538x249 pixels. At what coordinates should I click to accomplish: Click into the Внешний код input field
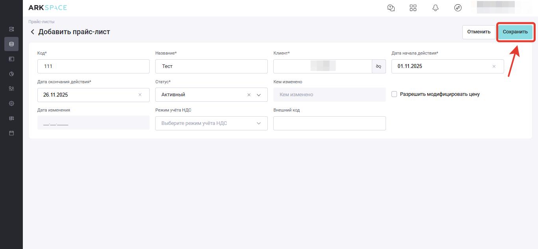tap(329, 123)
